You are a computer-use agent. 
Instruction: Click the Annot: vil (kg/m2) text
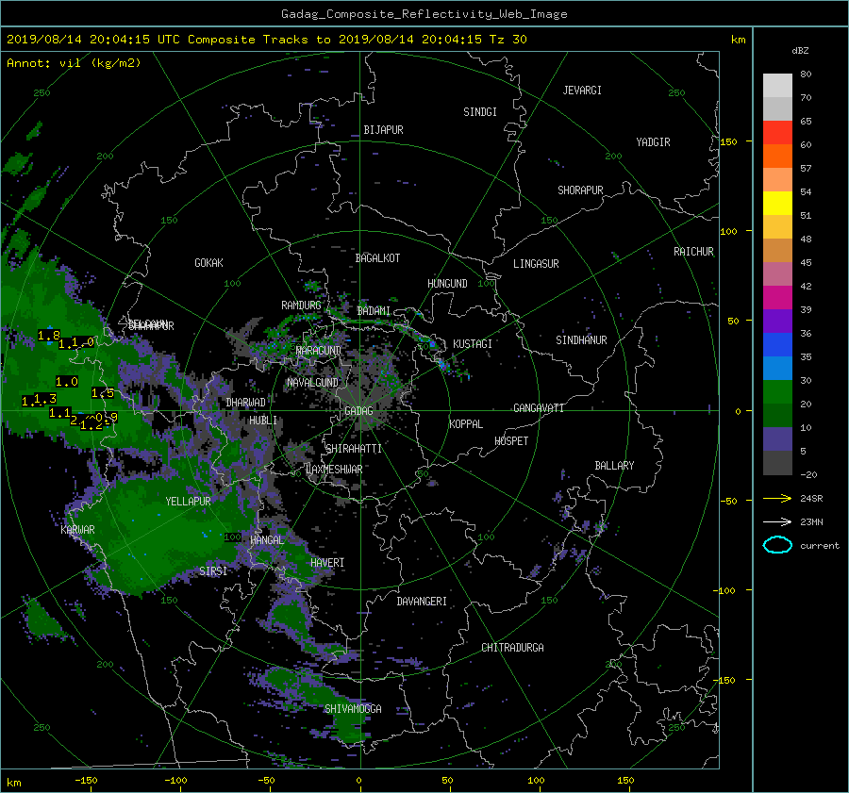[74, 63]
